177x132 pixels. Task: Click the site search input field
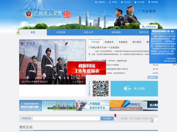point(66,118)
